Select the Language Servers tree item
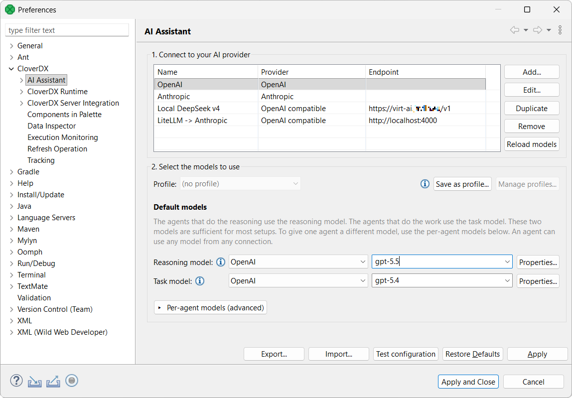The height and width of the screenshot is (398, 572). tap(46, 217)
